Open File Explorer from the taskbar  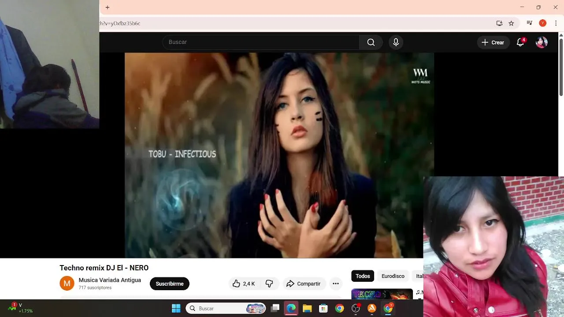(x=307, y=308)
